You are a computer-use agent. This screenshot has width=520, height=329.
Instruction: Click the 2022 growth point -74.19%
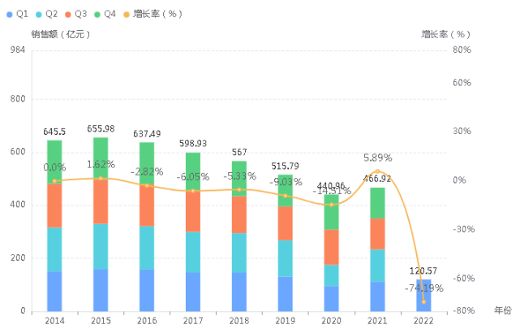[x=423, y=301]
